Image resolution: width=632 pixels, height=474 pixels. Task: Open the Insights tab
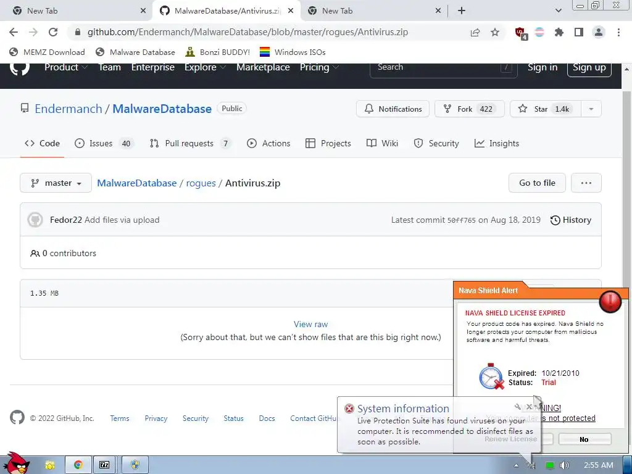[497, 143]
